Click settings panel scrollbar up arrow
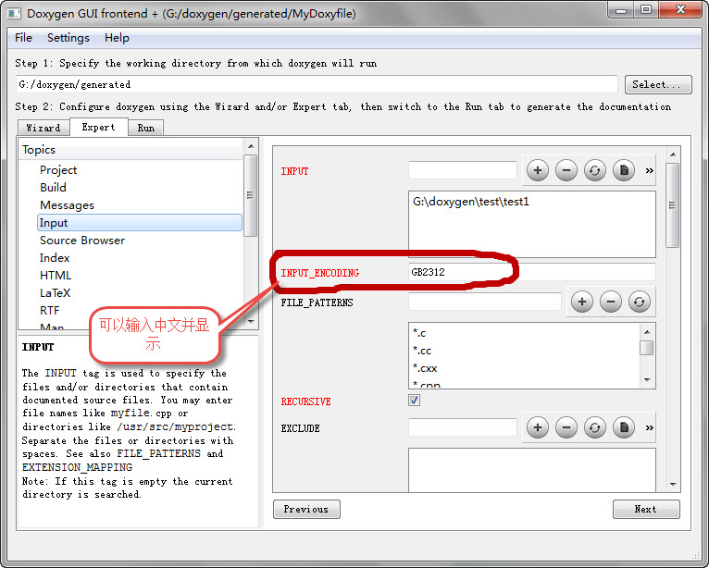 click(x=673, y=154)
